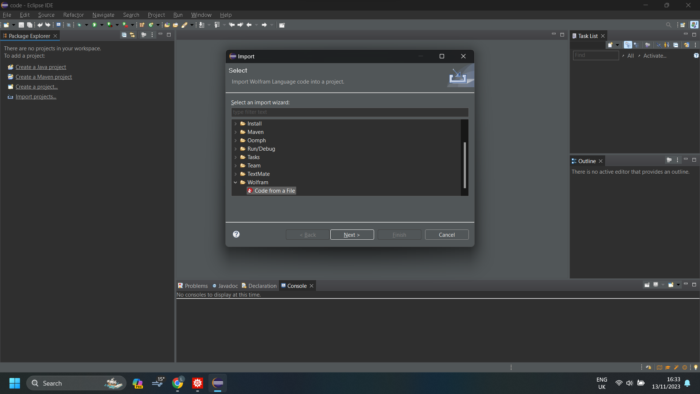Viewport: 700px width, 394px height.
Task: Click the New file toolbar icon
Action: 6,25
